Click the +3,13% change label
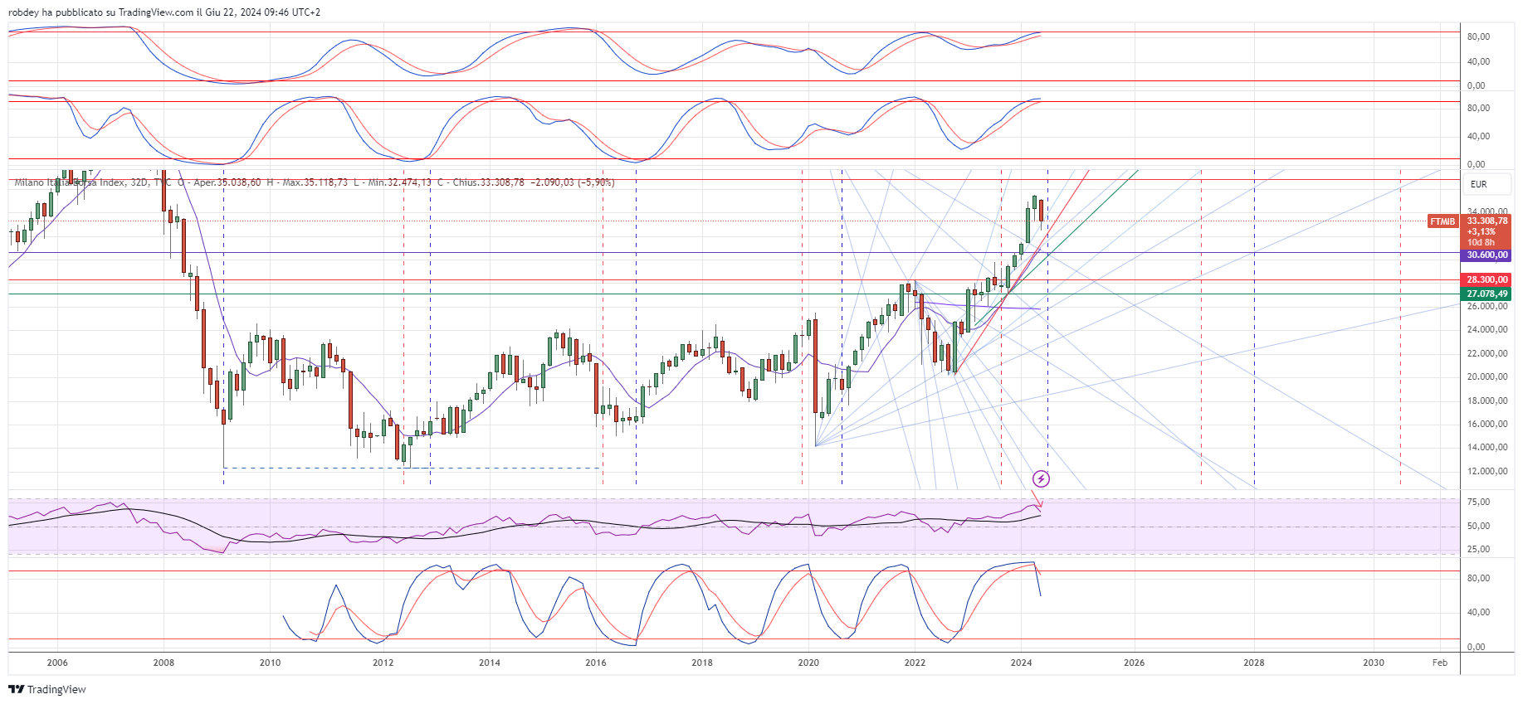The width and height of the screenshot is (1523, 704). (1480, 231)
